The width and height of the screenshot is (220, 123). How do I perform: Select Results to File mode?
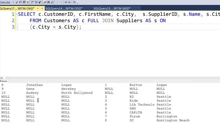click(x=52, y=2)
